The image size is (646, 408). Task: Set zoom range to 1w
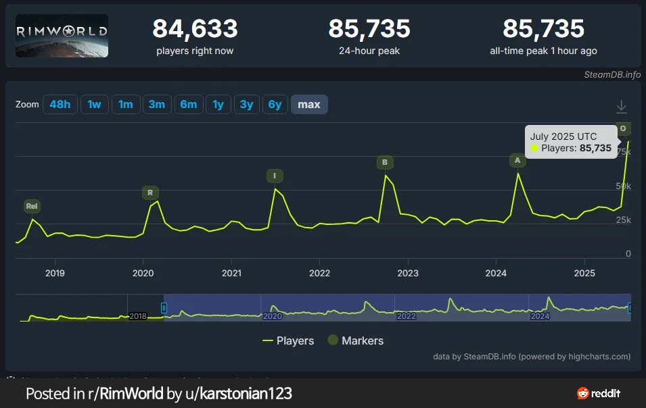pyautogui.click(x=94, y=104)
